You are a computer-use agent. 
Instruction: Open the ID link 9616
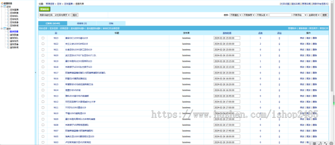(x=56, y=78)
